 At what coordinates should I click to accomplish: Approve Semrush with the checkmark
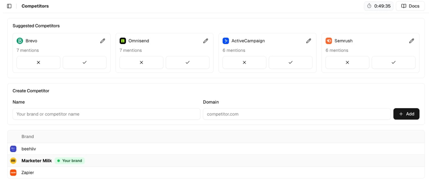[393, 62]
